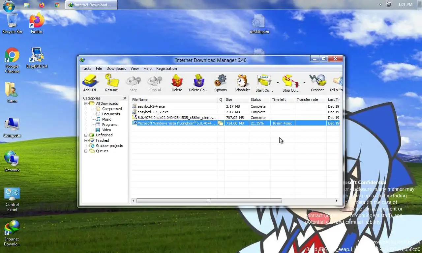422x253 pixels.
Task: Select the Programs category
Action: 109,125
